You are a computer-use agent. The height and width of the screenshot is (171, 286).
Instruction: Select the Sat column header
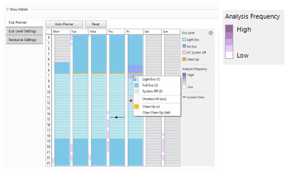[152, 32]
